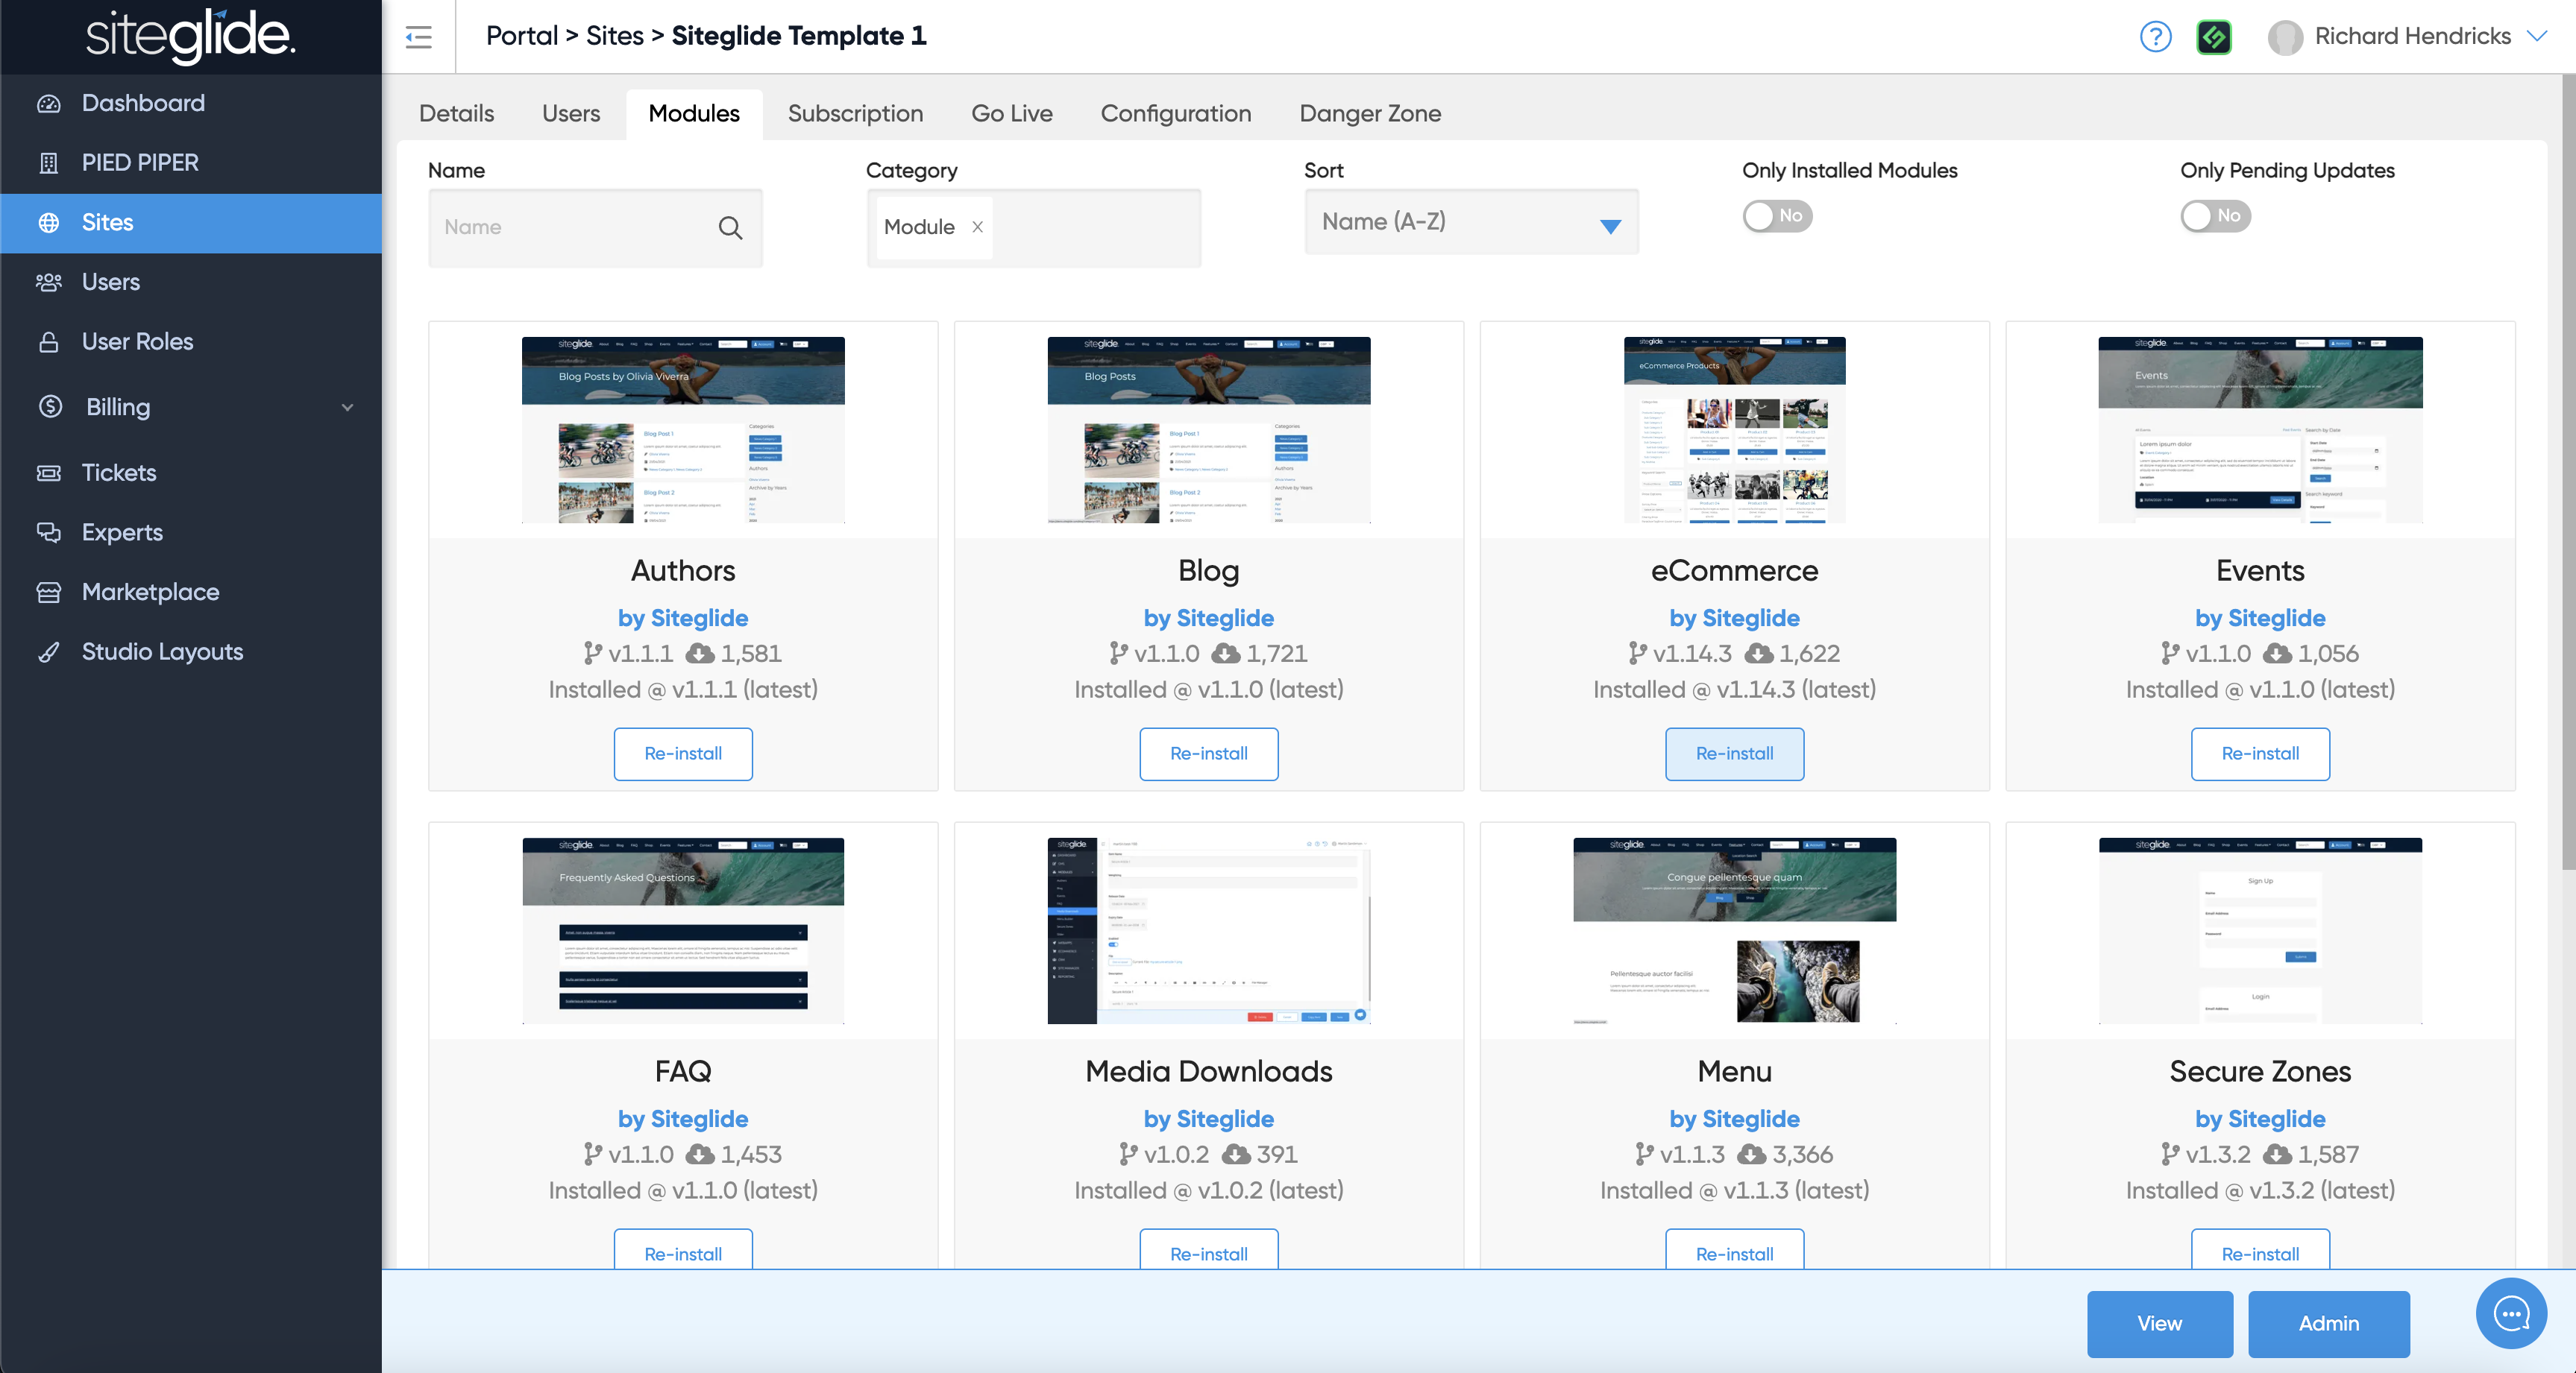Switch to the Configuration tab
Screen dimensions: 2576x1373
[x=1175, y=114]
